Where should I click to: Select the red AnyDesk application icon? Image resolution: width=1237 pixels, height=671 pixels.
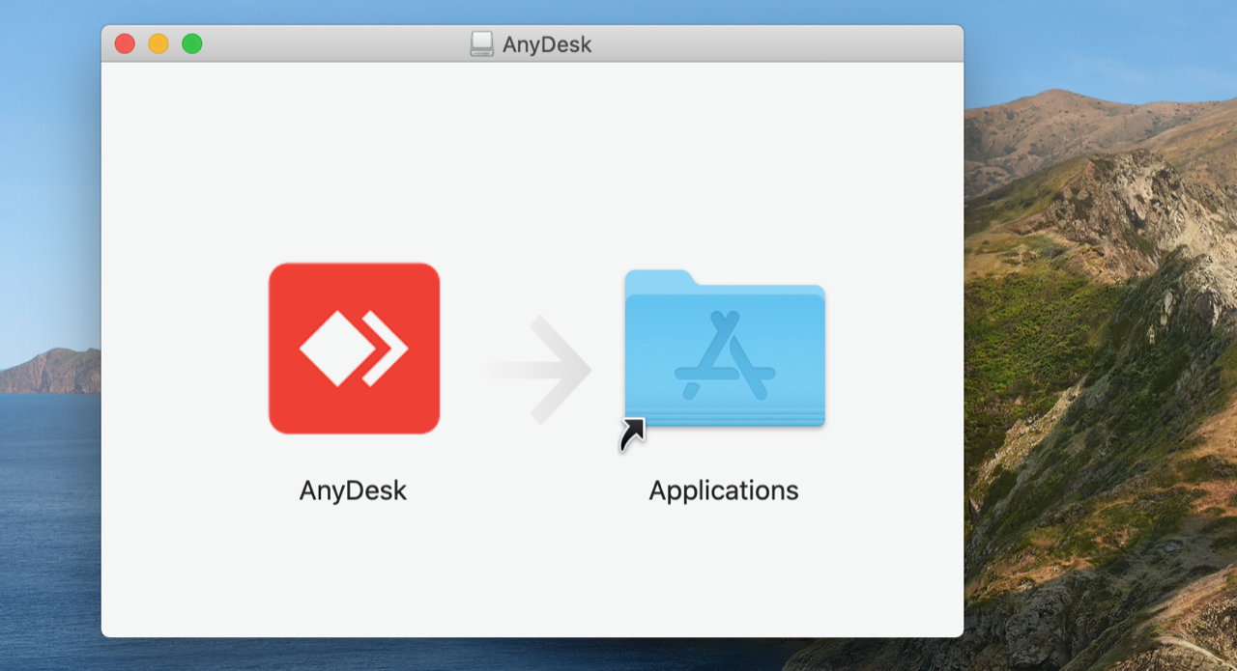pos(354,349)
